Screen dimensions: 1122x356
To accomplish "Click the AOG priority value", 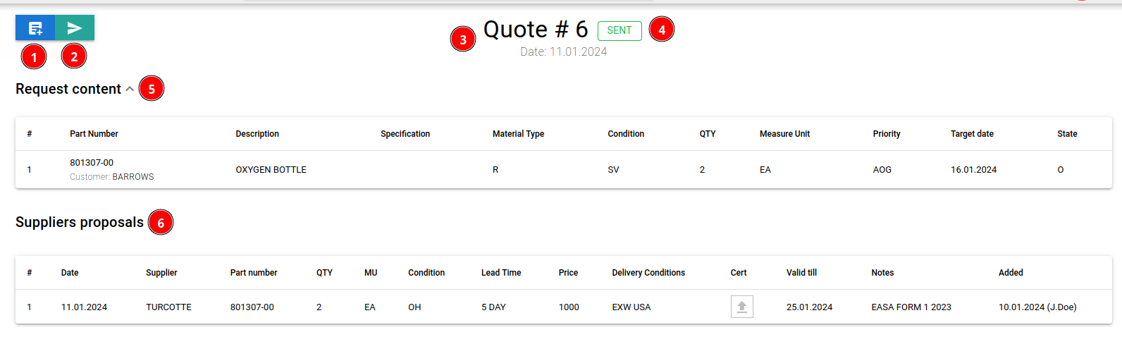I will (882, 170).
